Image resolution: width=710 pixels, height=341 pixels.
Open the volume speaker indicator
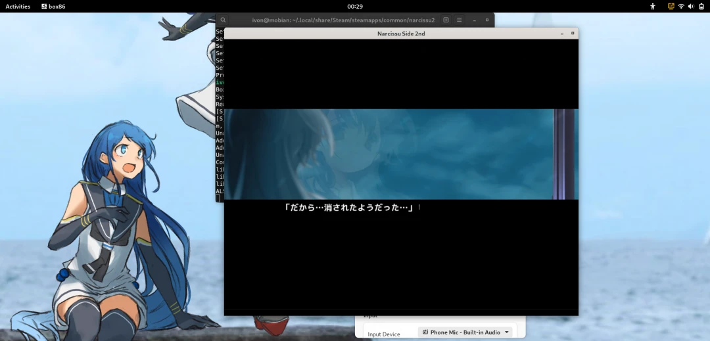[x=691, y=7]
